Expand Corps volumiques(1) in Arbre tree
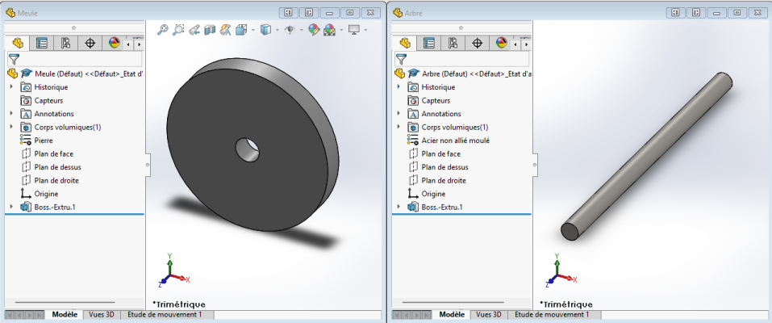Image resolution: width=772 pixels, height=323 pixels. click(x=399, y=127)
